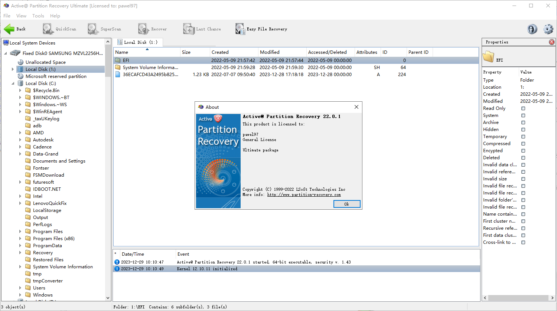557x311 pixels.
Task: Select Unallocated Space entry
Action: (x=46, y=62)
